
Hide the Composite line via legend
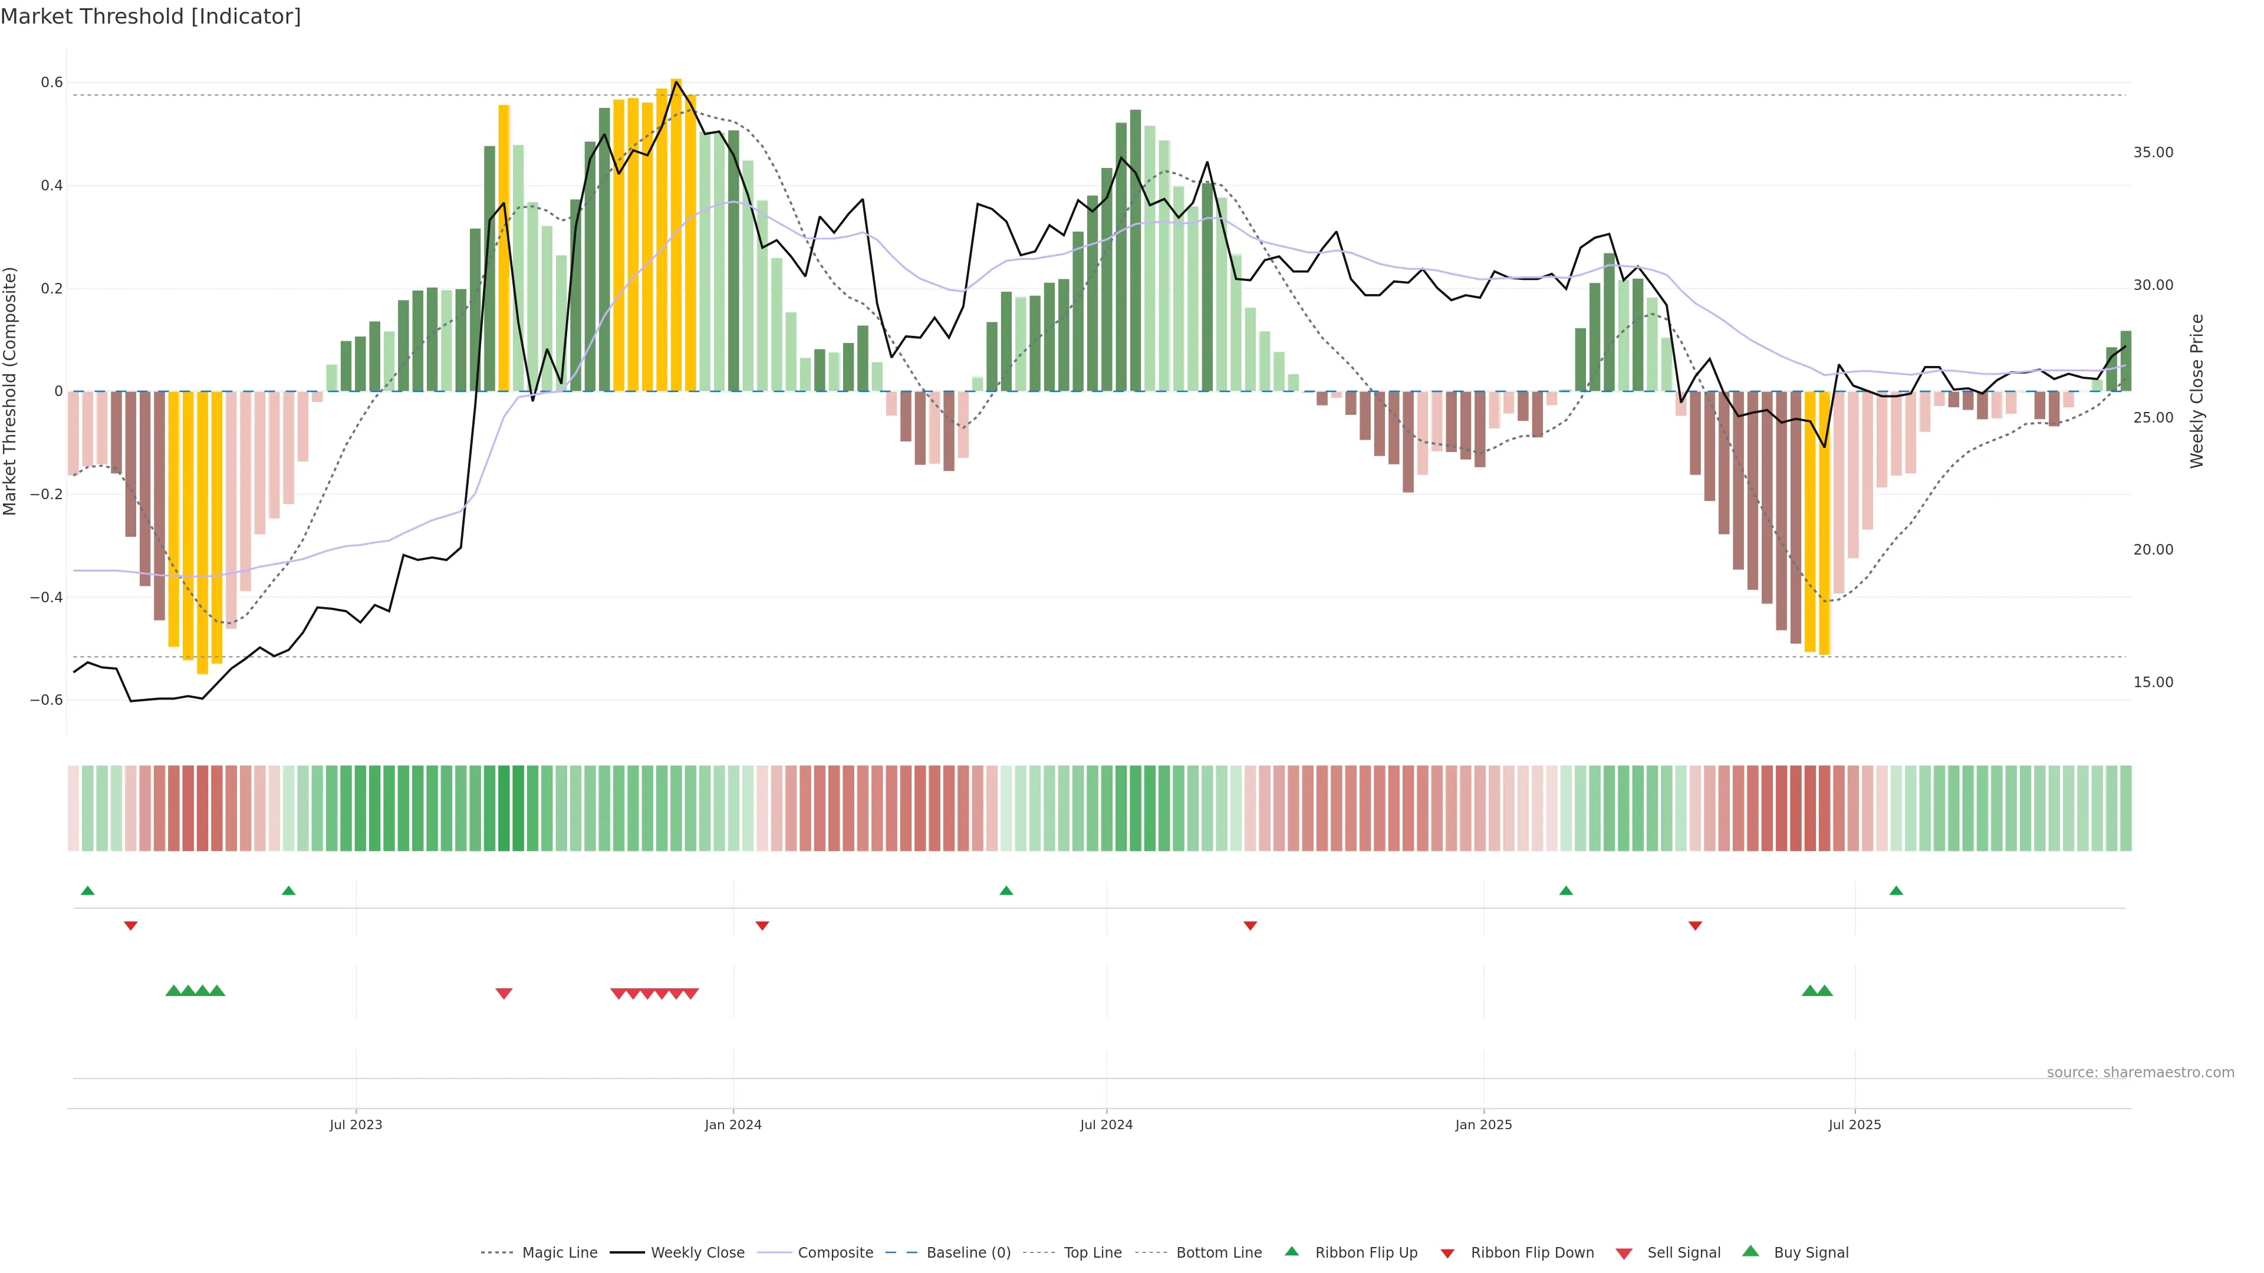click(835, 1253)
